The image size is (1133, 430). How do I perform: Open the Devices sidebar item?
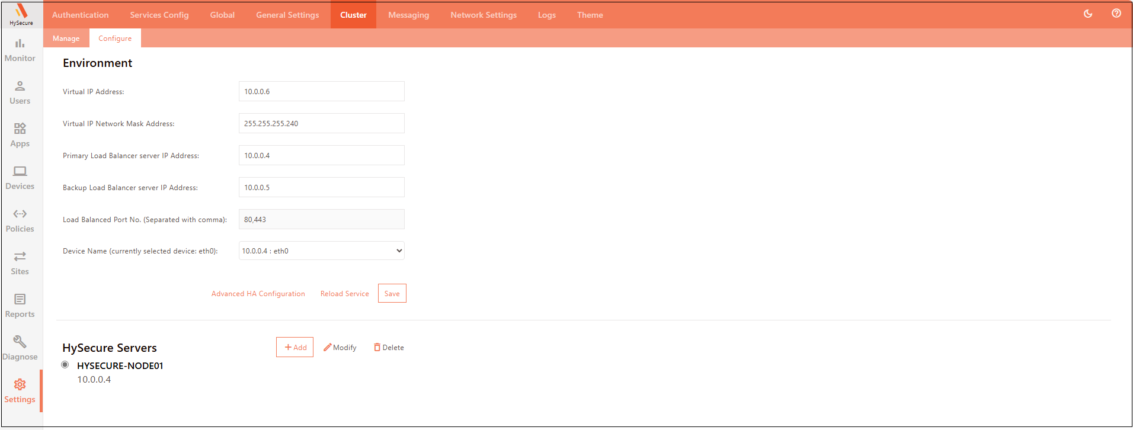pyautogui.click(x=20, y=178)
